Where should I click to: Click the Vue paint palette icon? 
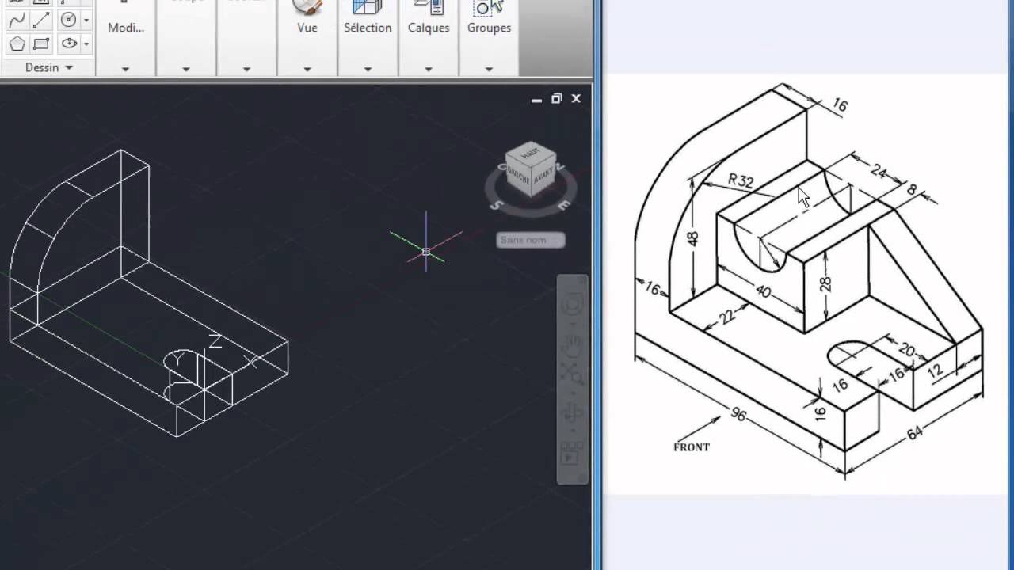307,7
